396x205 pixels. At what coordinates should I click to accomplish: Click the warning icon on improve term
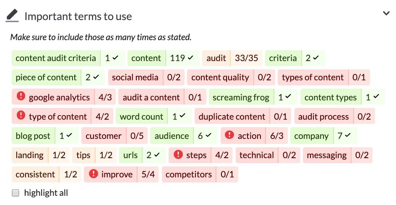(93, 174)
